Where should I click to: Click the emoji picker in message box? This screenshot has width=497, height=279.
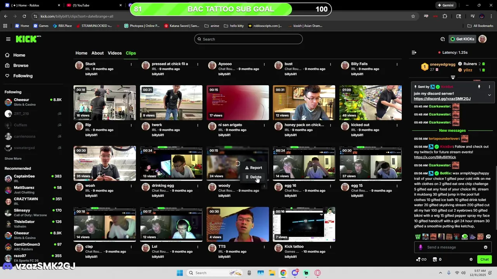click(485, 247)
